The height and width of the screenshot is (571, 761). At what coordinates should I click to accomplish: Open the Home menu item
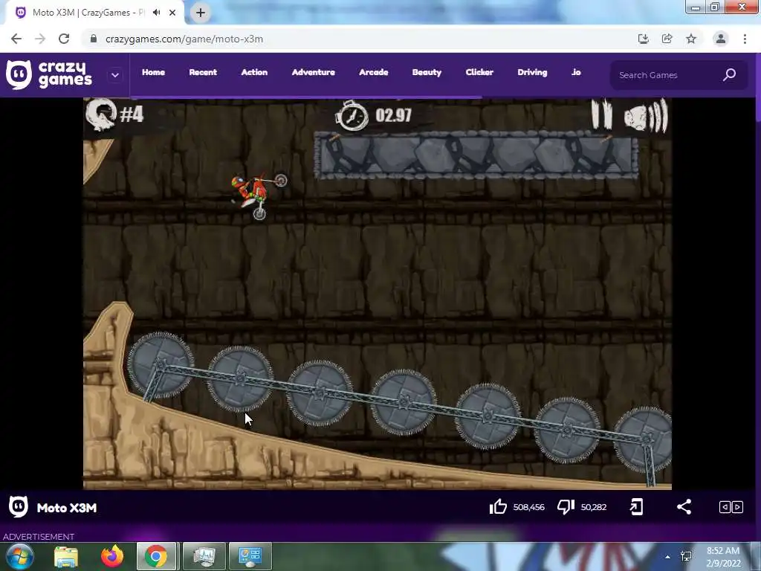(x=153, y=72)
